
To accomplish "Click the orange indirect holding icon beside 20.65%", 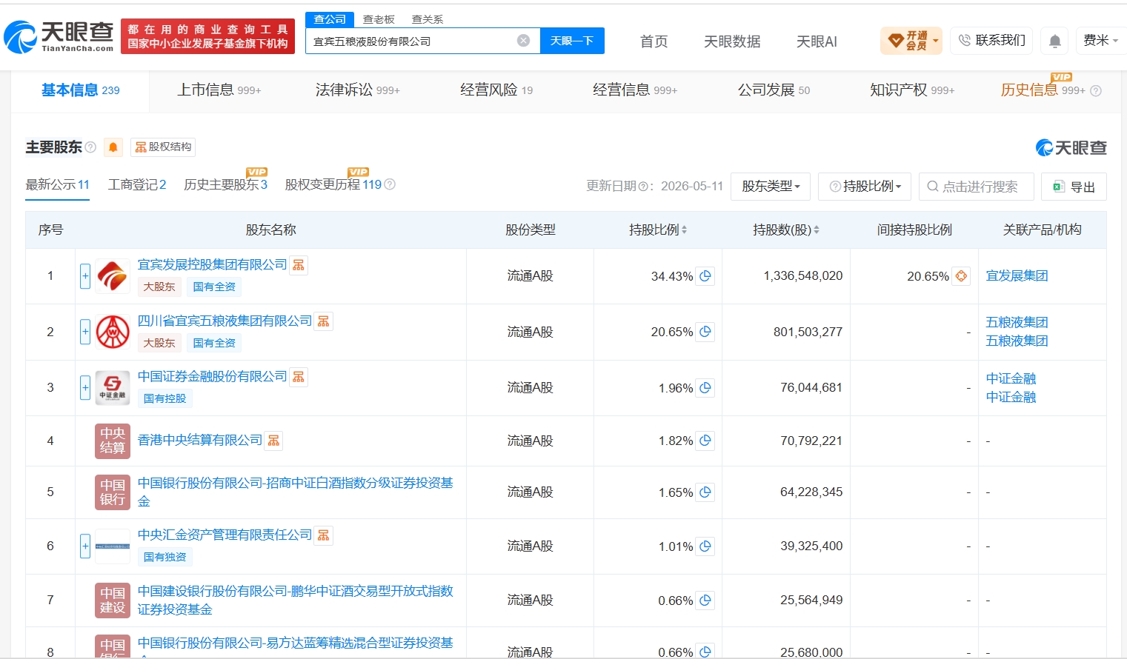I will (961, 276).
